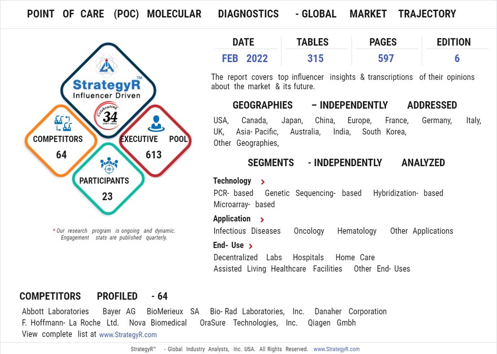Image resolution: width=497 pixels, height=354 pixels.
Task: Click the South Korea geography entry
Action: pyautogui.click(x=384, y=132)
